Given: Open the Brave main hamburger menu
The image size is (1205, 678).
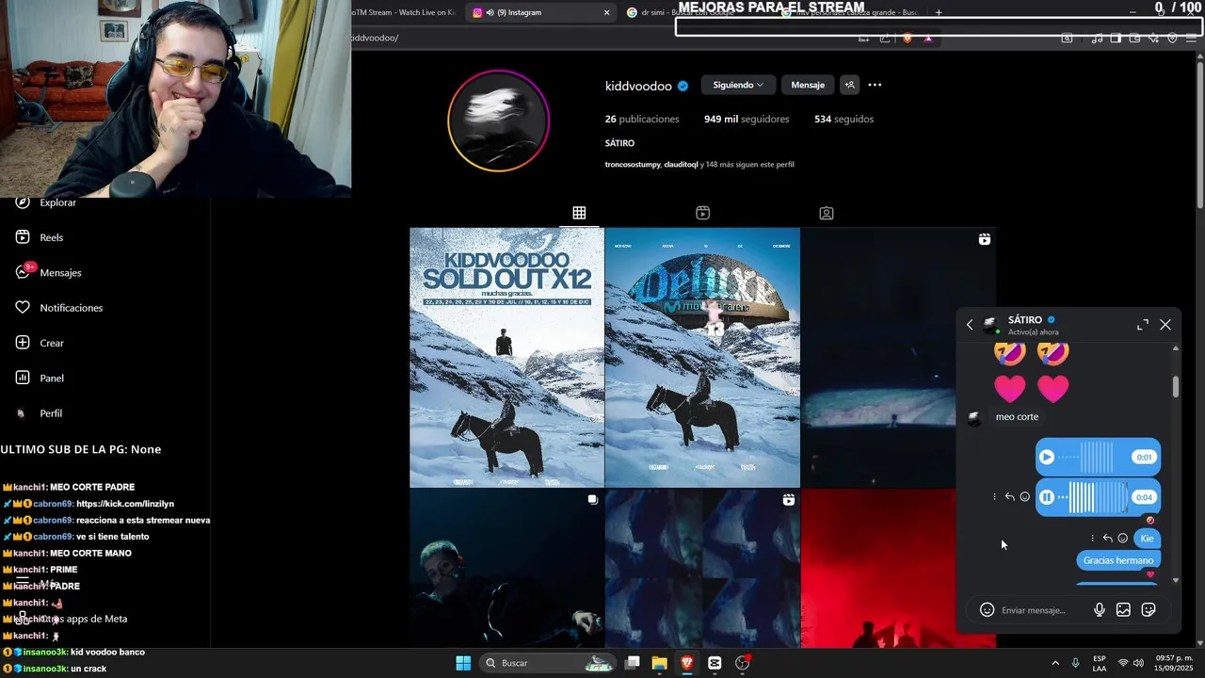Looking at the screenshot, I should [x=1192, y=39].
